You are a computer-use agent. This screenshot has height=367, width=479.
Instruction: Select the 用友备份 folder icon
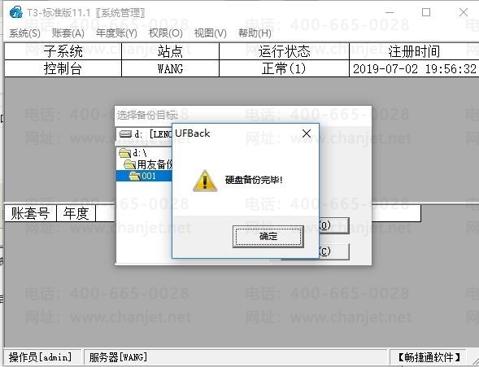[130, 164]
